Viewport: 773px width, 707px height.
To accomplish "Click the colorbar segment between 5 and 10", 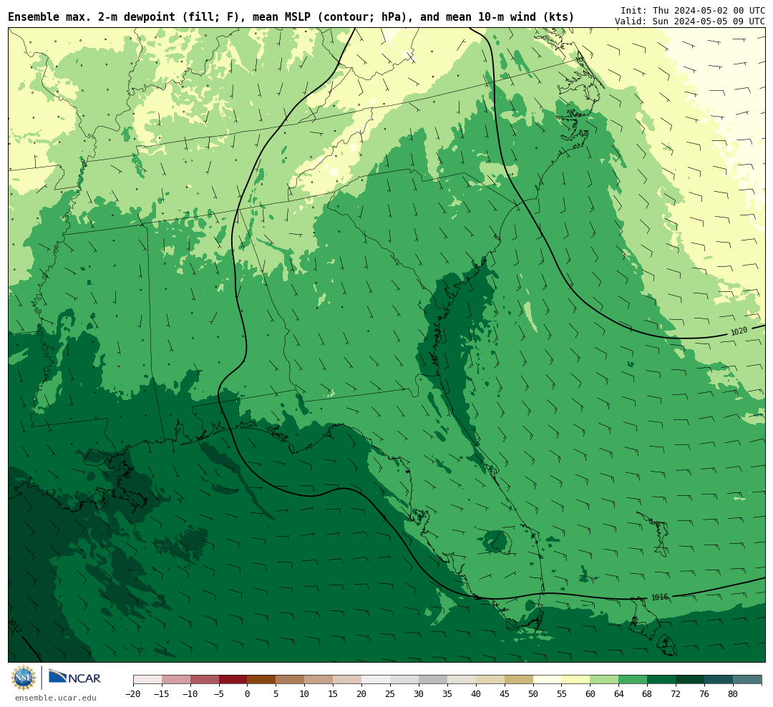I will pyautogui.click(x=291, y=680).
